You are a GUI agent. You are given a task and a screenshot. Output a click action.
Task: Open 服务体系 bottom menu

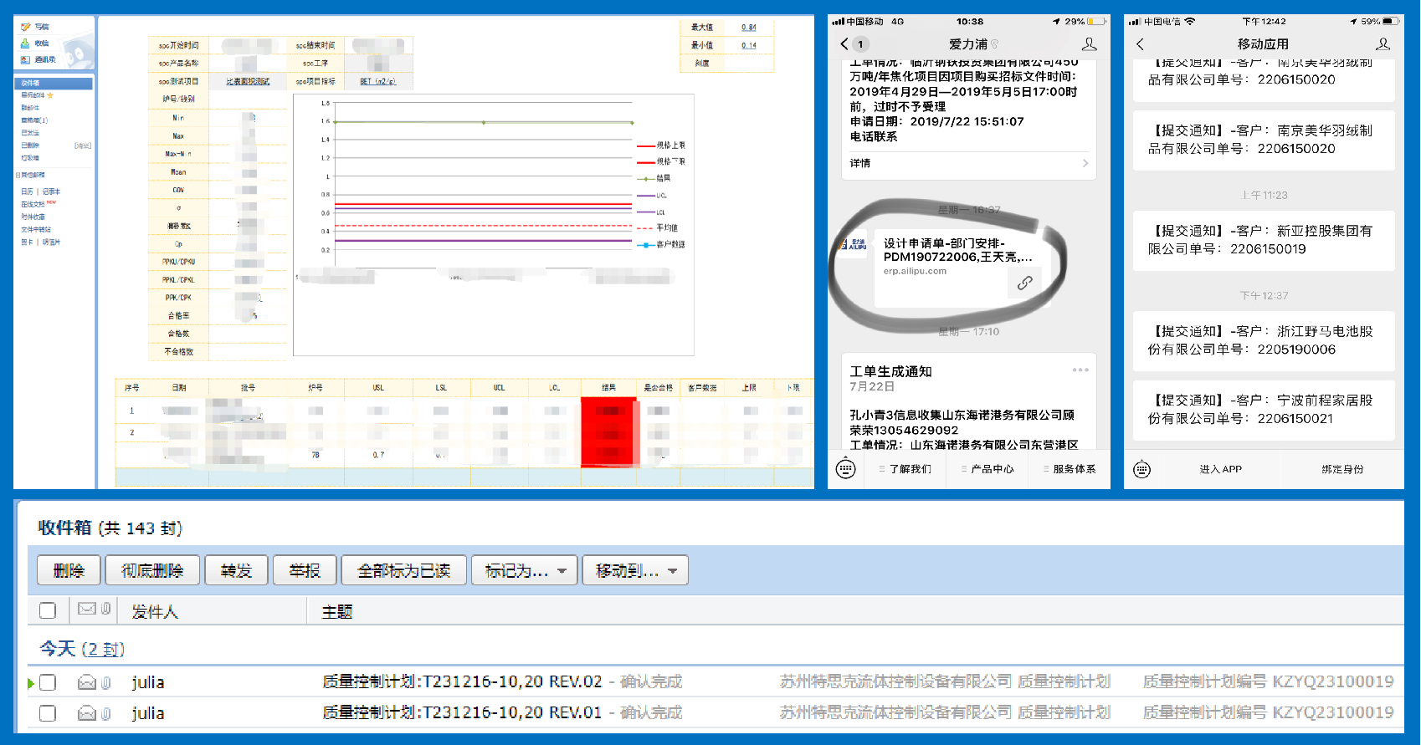[x=1069, y=469]
